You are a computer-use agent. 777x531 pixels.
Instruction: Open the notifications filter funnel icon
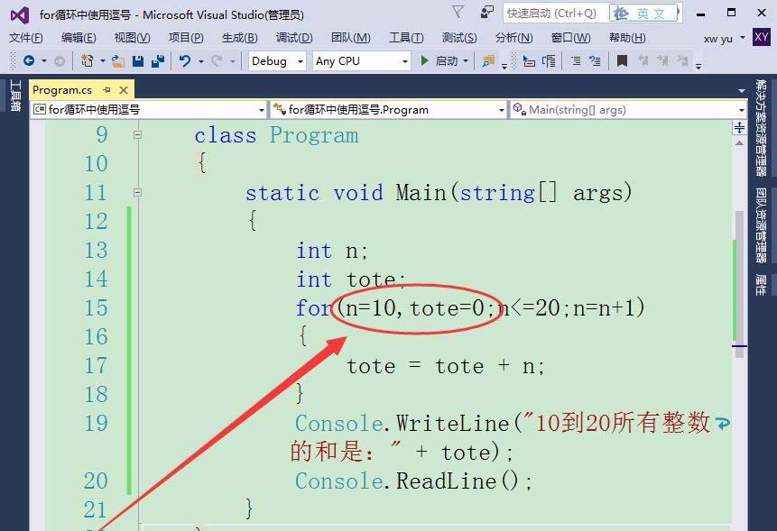click(458, 12)
